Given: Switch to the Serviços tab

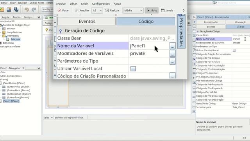Looking at the screenshot, I should point(28,17).
